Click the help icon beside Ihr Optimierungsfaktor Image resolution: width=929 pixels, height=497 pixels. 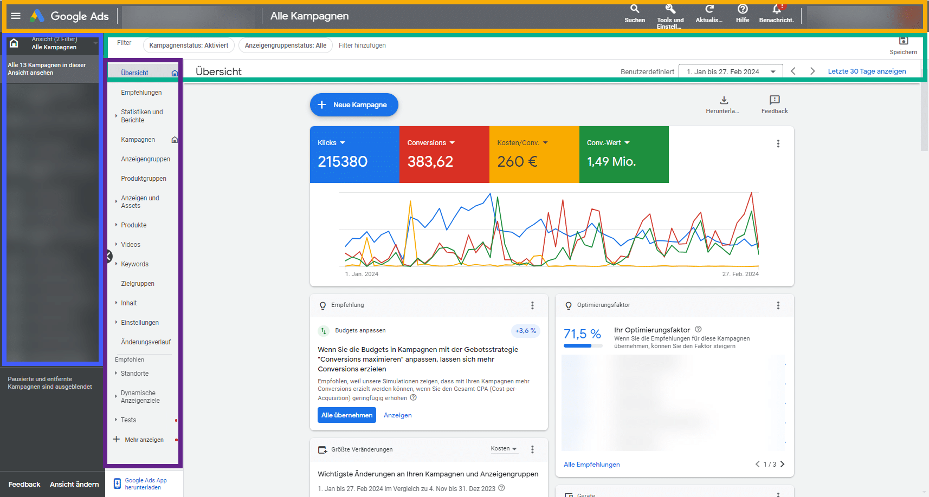(x=698, y=329)
